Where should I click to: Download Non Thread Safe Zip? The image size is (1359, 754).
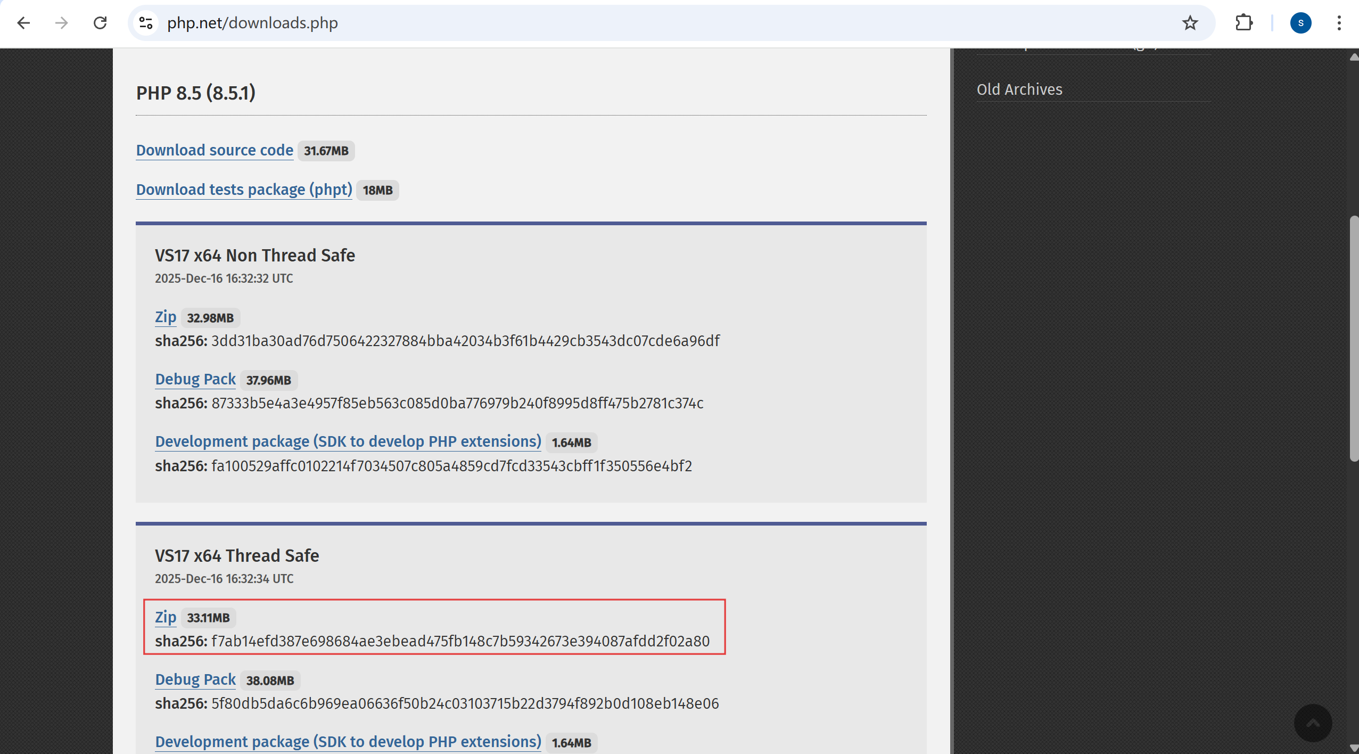point(166,317)
